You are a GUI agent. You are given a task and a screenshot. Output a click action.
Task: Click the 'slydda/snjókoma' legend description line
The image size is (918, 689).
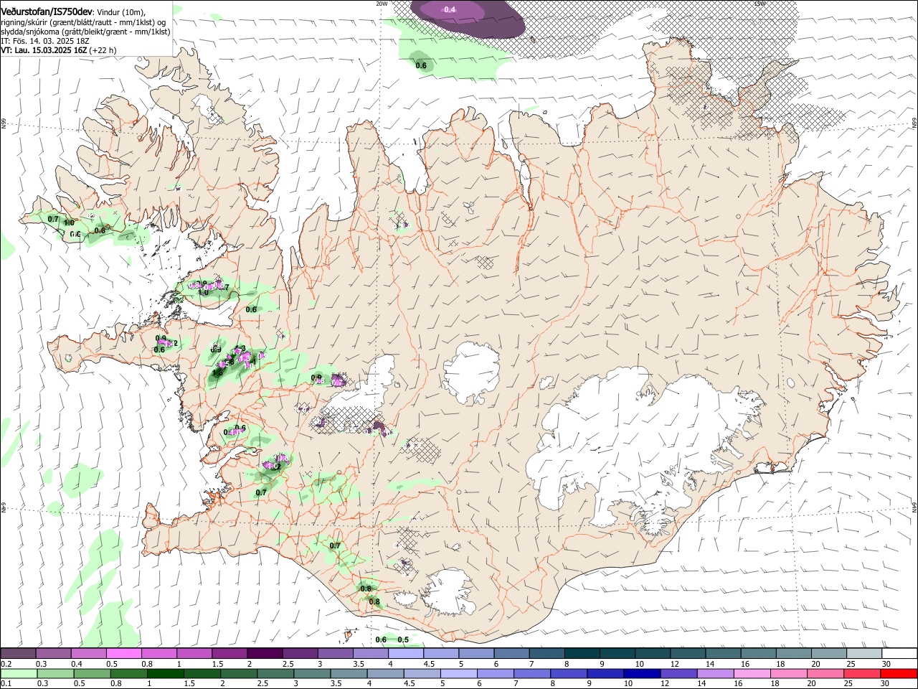(85, 32)
